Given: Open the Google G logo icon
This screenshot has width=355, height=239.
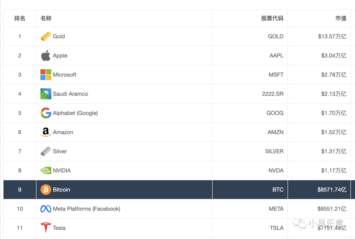Looking at the screenshot, I should coord(46,113).
